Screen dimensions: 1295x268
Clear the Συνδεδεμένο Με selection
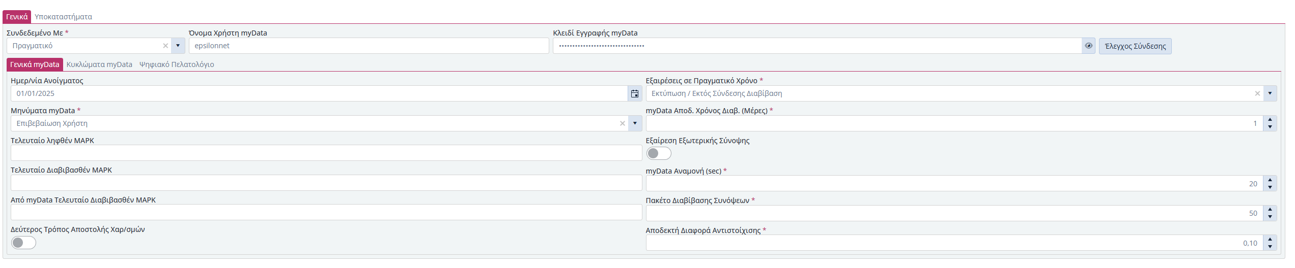click(x=165, y=46)
